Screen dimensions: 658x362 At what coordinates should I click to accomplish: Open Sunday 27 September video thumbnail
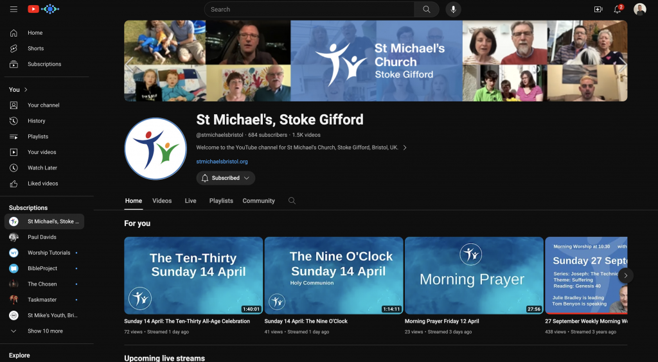pos(586,275)
